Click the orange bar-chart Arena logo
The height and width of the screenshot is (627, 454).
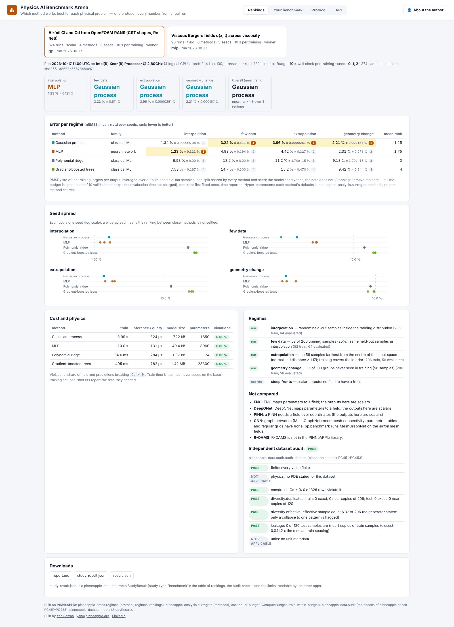(12, 10)
